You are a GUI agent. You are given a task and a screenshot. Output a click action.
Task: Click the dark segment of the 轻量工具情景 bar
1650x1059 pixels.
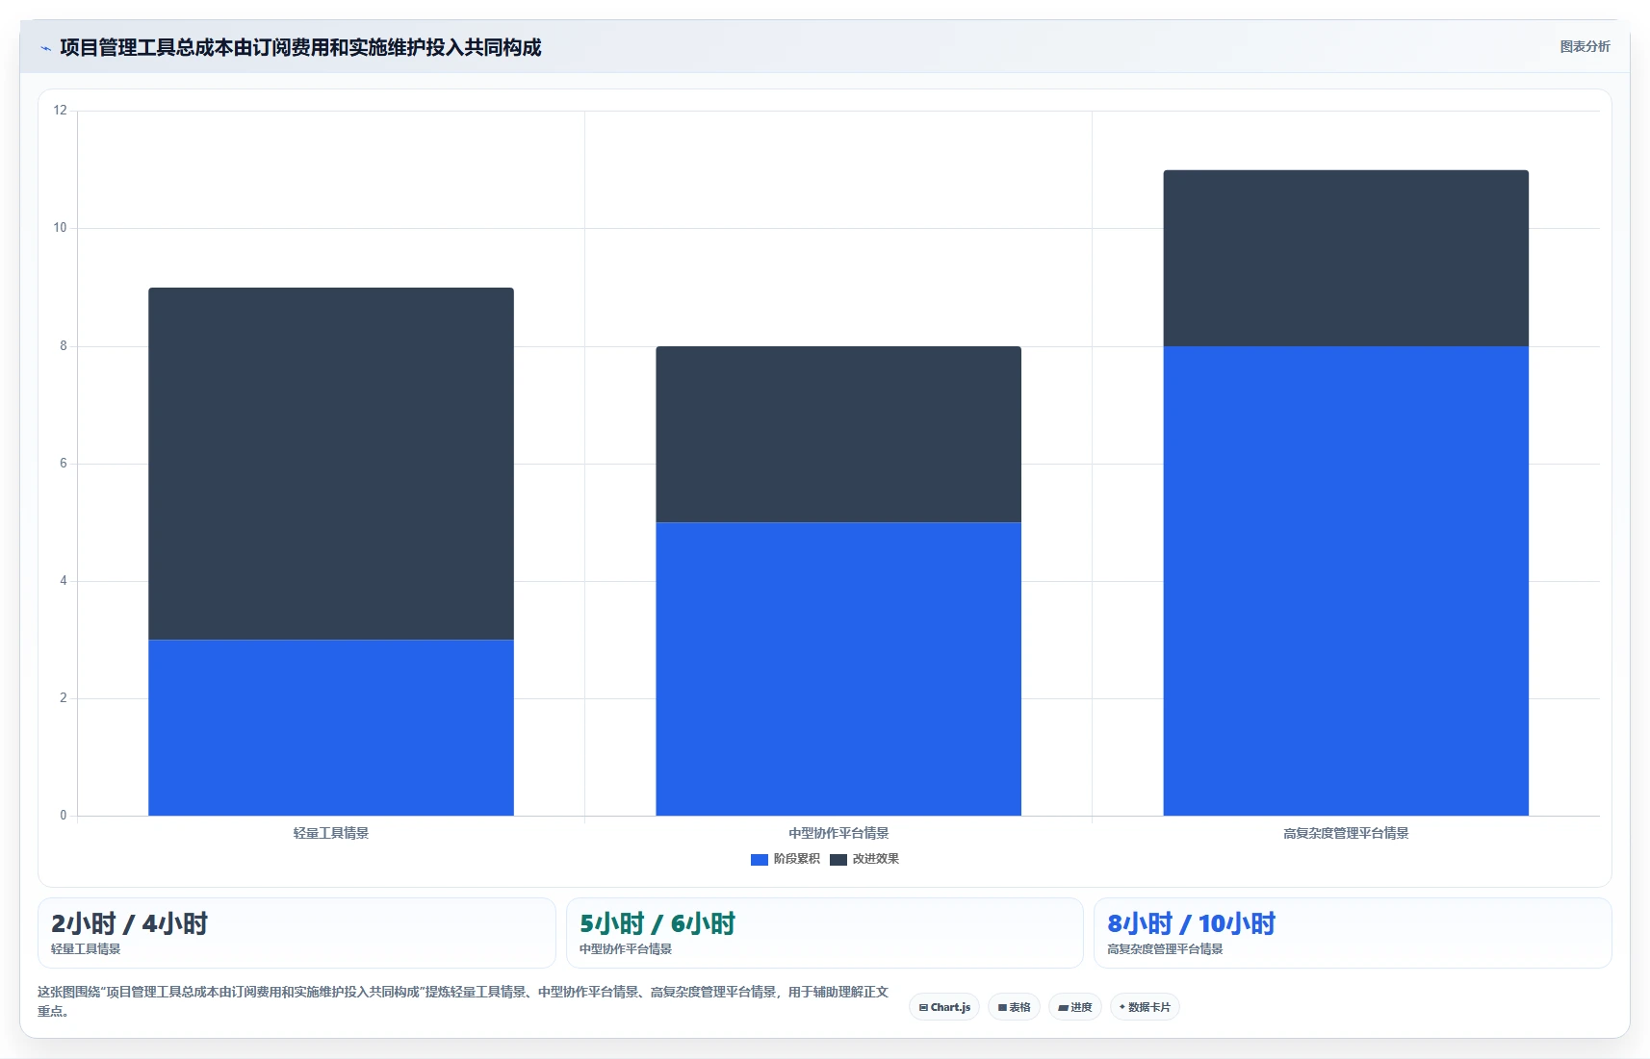[331, 464]
